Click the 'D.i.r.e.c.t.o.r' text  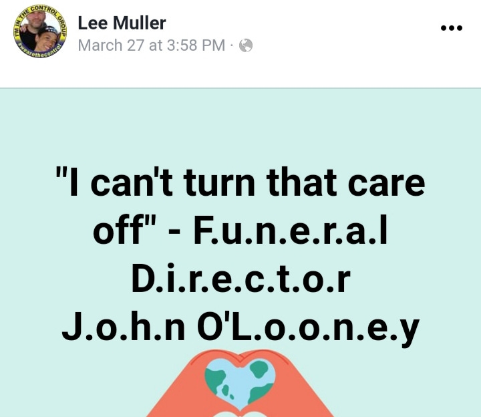pyautogui.click(x=240, y=278)
